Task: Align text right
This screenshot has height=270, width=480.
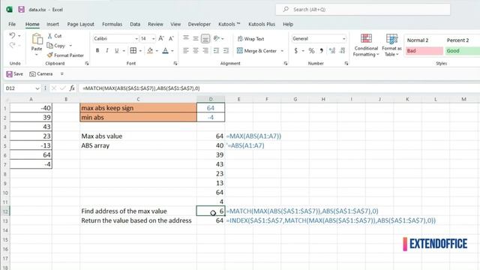Action: point(205,50)
